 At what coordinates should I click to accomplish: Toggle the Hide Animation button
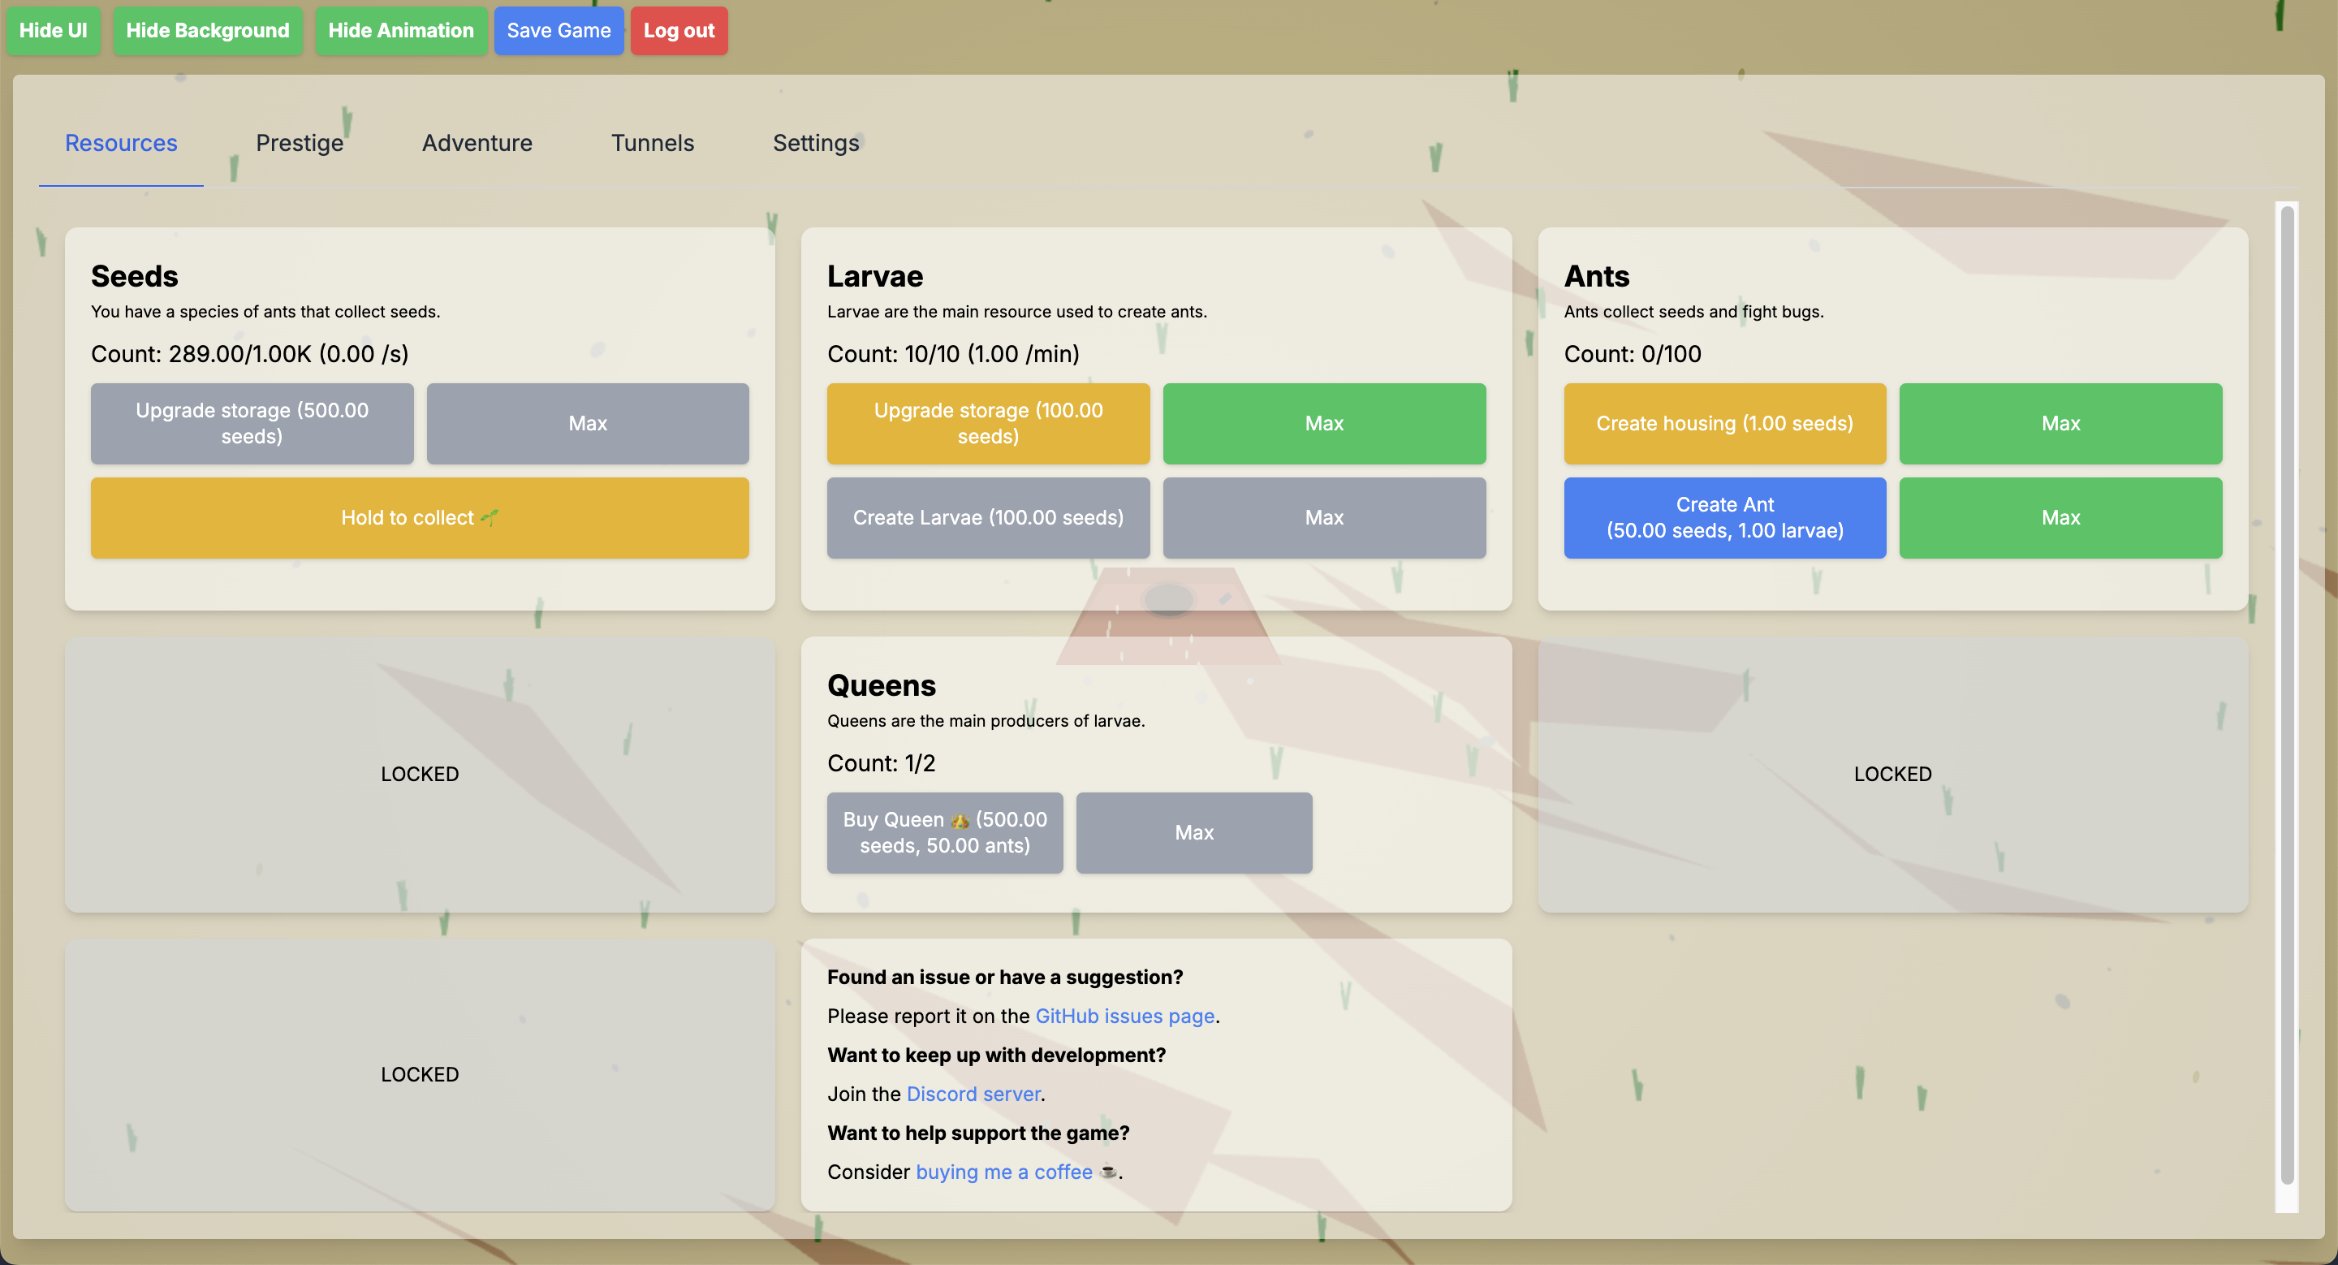click(401, 31)
